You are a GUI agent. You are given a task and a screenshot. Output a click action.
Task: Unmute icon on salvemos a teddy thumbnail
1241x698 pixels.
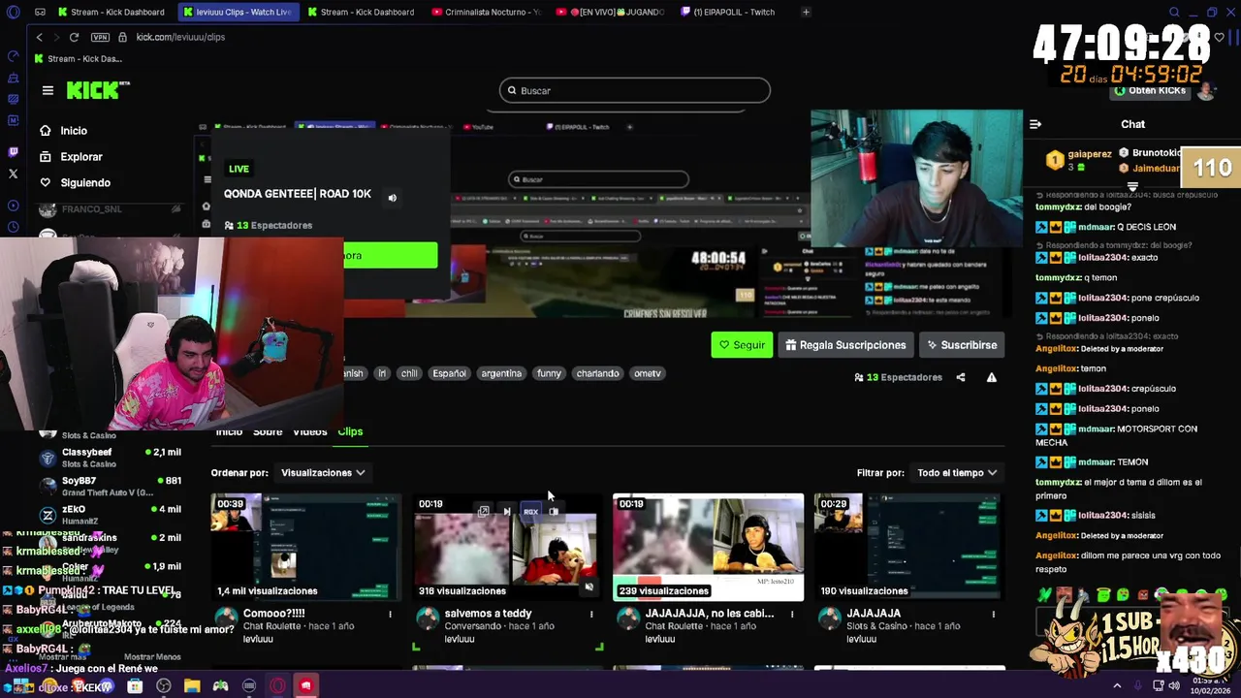pyautogui.click(x=589, y=587)
